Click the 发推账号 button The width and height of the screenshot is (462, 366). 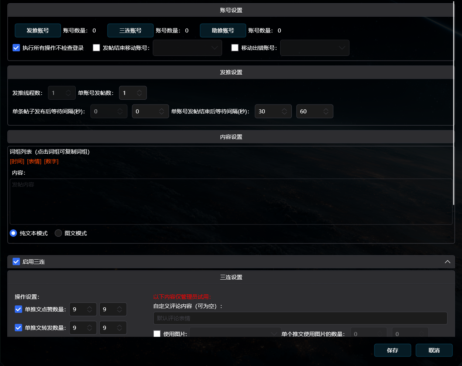[38, 31]
